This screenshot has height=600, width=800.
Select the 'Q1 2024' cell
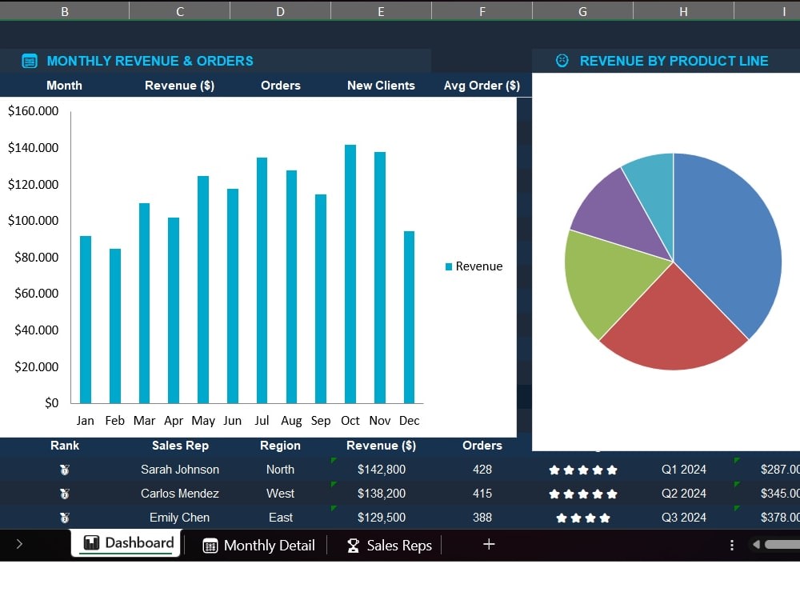point(684,470)
